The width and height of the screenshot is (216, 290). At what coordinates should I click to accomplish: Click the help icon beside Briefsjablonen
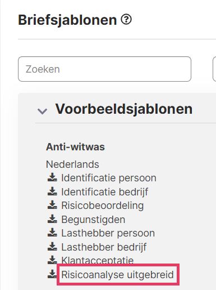[126, 20]
